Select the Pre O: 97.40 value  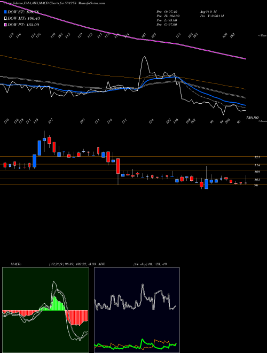coord(167,12)
